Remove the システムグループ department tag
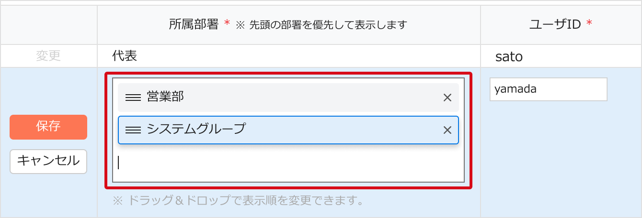Screen dimensions: 642x218 447,130
